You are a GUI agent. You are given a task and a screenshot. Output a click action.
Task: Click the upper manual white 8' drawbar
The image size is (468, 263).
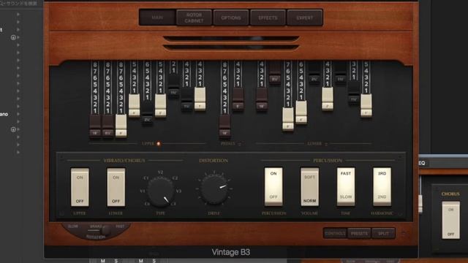(121, 126)
